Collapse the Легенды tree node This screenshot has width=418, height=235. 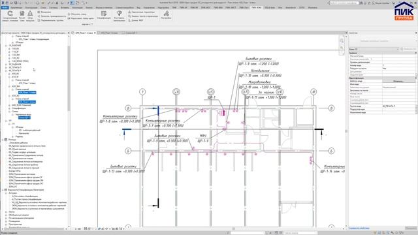pos(3,140)
